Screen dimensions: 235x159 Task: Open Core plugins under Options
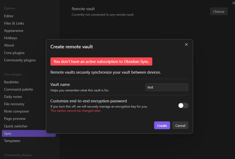14,53
